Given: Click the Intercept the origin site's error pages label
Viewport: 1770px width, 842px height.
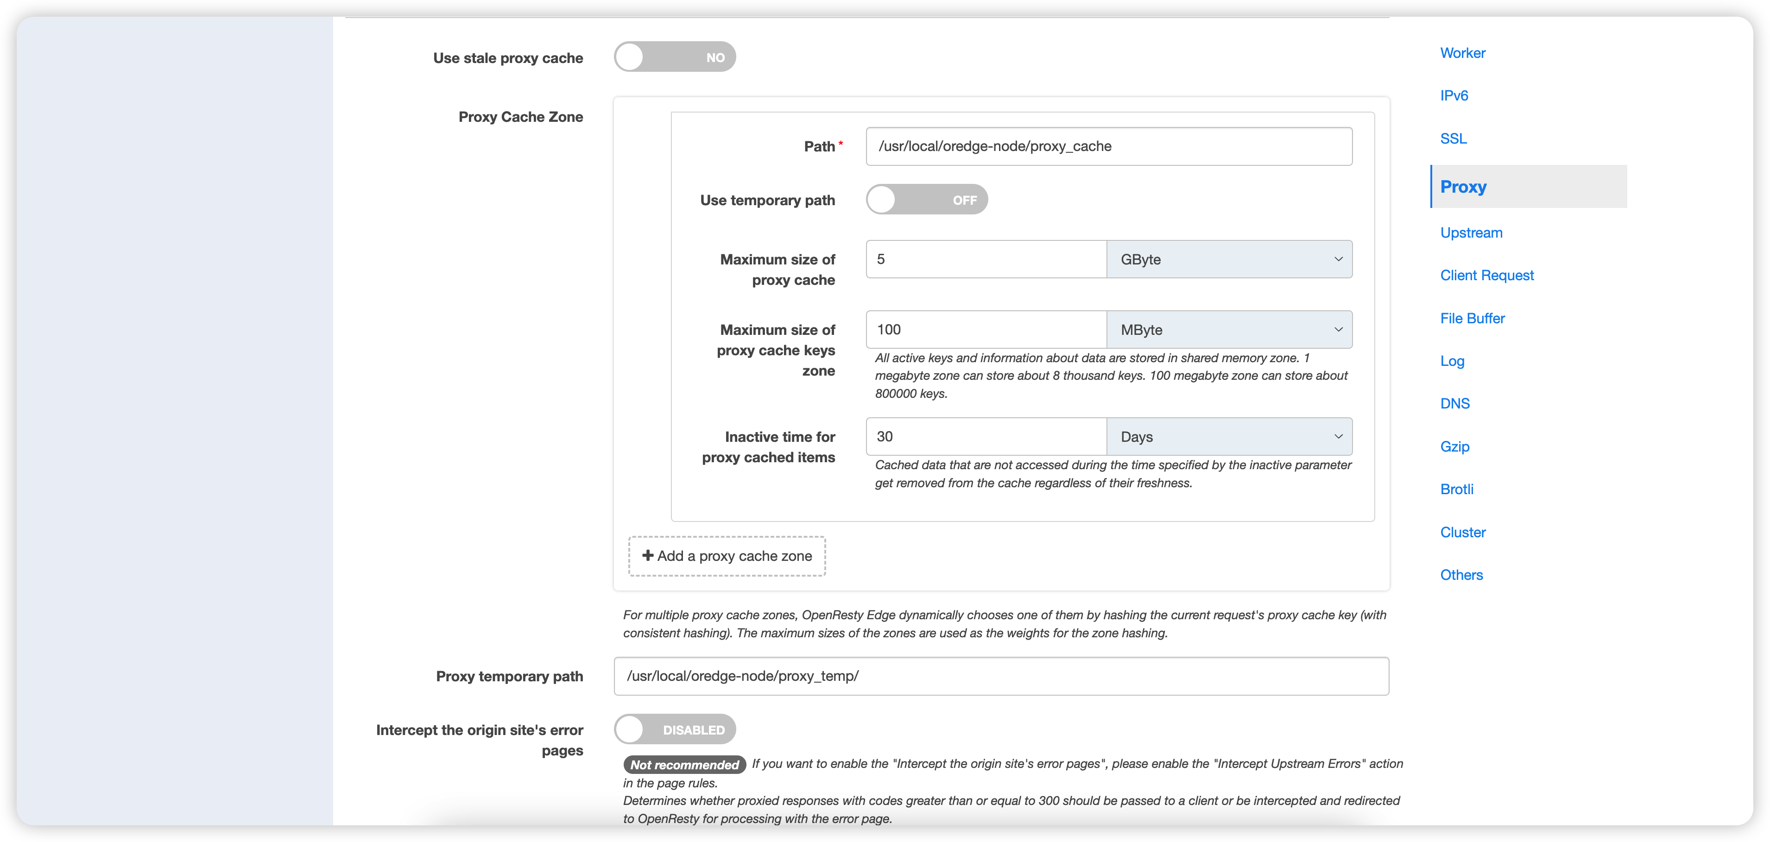Looking at the screenshot, I should click(480, 741).
